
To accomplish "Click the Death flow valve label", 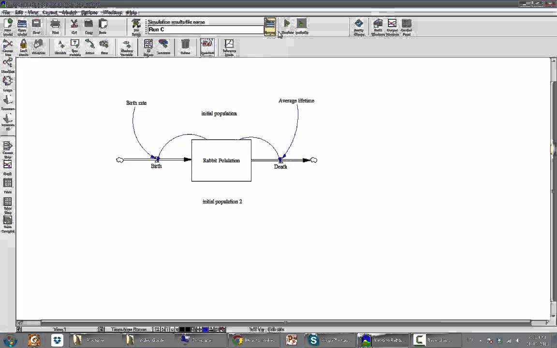I will click(280, 167).
